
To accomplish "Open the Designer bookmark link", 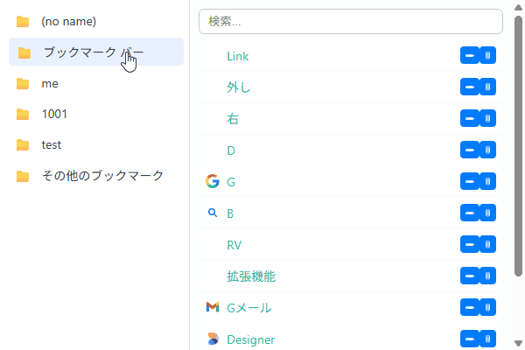I will pos(251,339).
